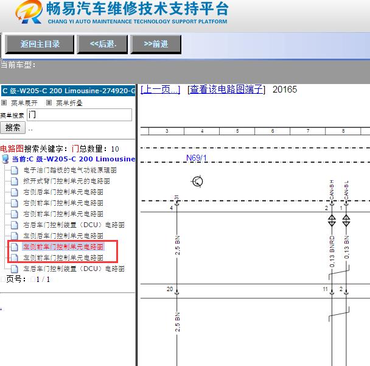Click the 总数量: 10 result count text
Image resolution: width=370 pixels, height=366 pixels.
[99, 149]
